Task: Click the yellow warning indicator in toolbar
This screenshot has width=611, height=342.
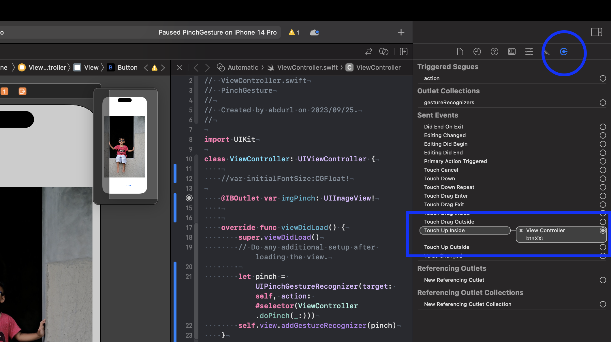Action: [294, 32]
